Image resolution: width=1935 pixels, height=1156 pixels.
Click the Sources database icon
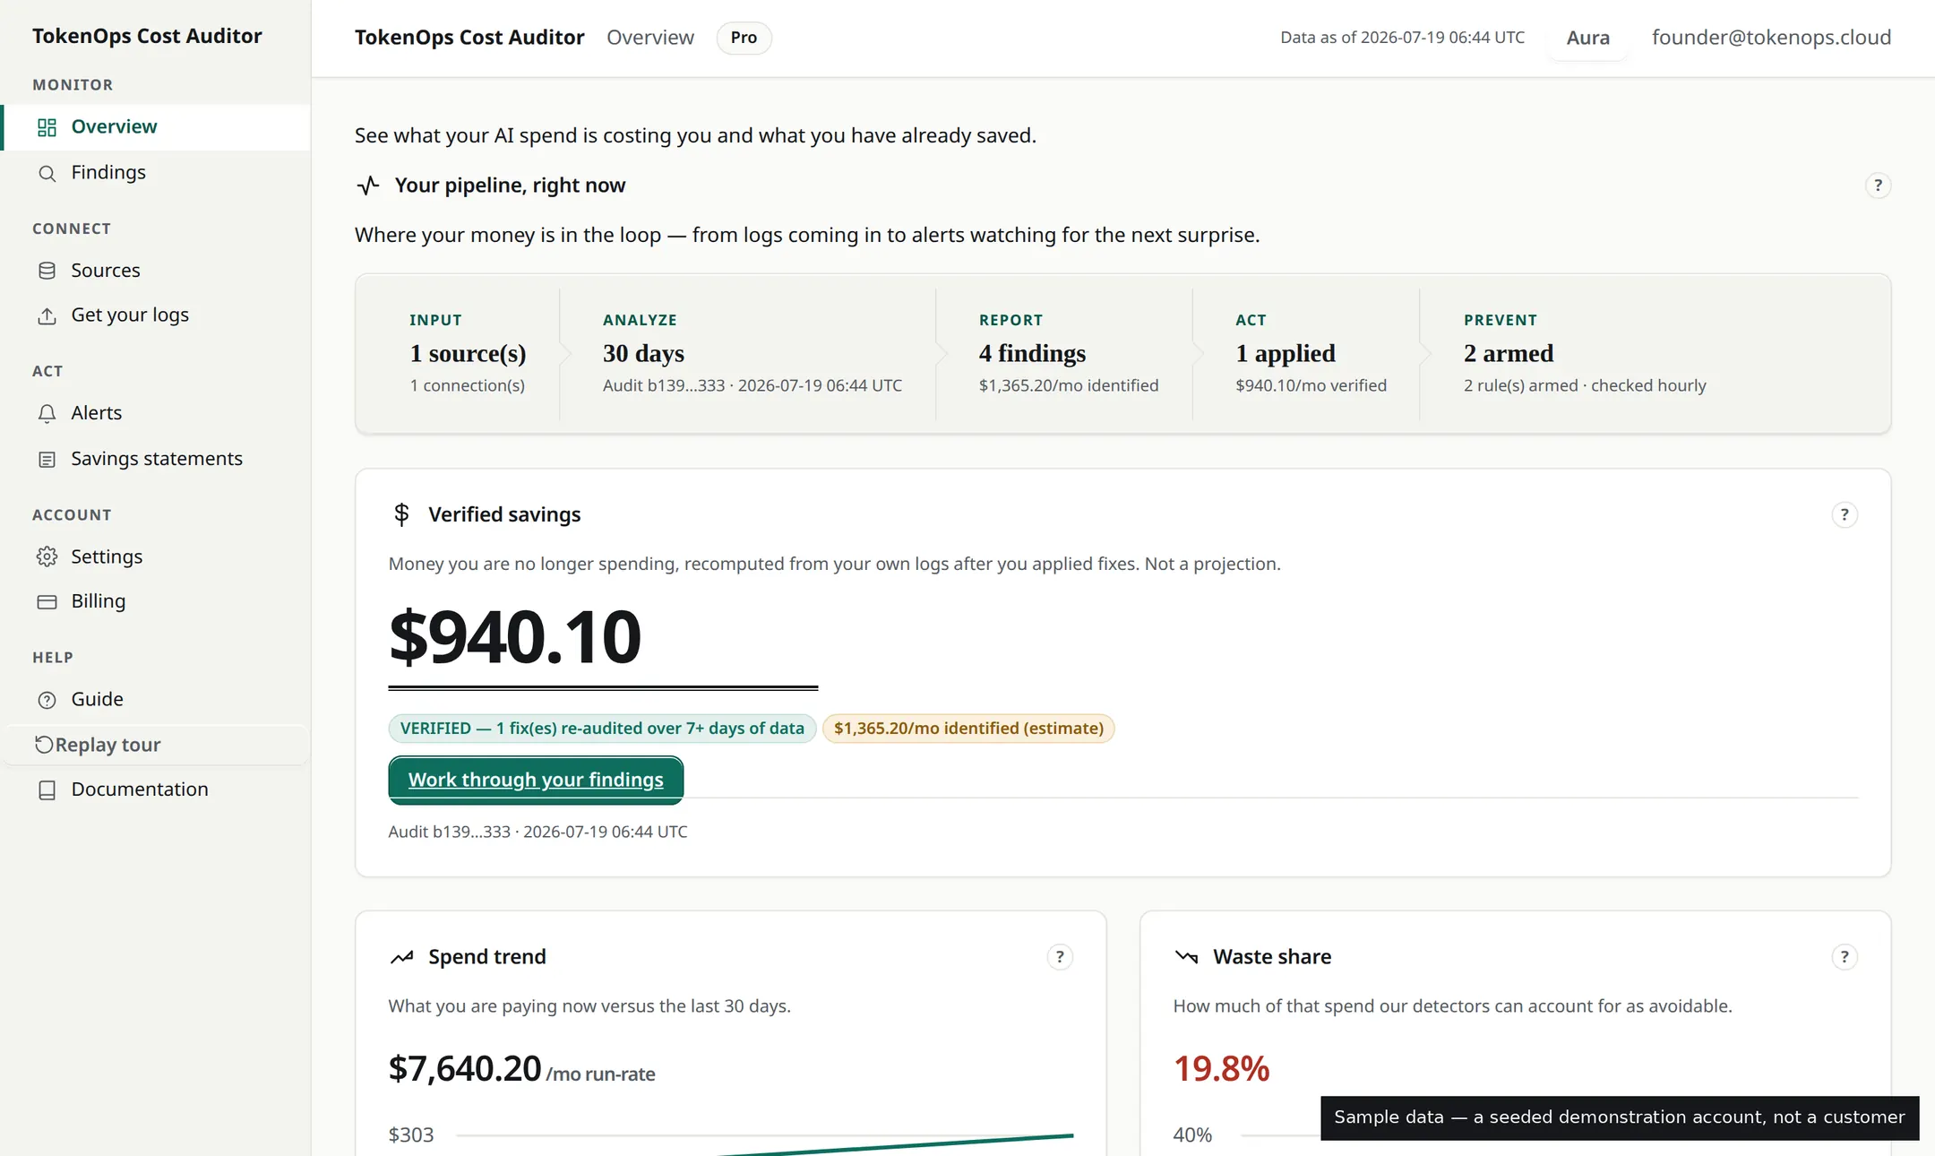pyautogui.click(x=47, y=271)
